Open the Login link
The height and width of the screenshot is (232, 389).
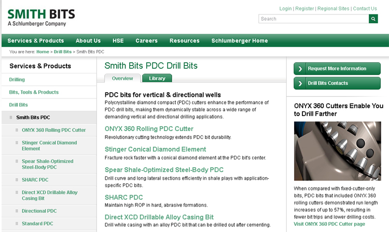(285, 9)
